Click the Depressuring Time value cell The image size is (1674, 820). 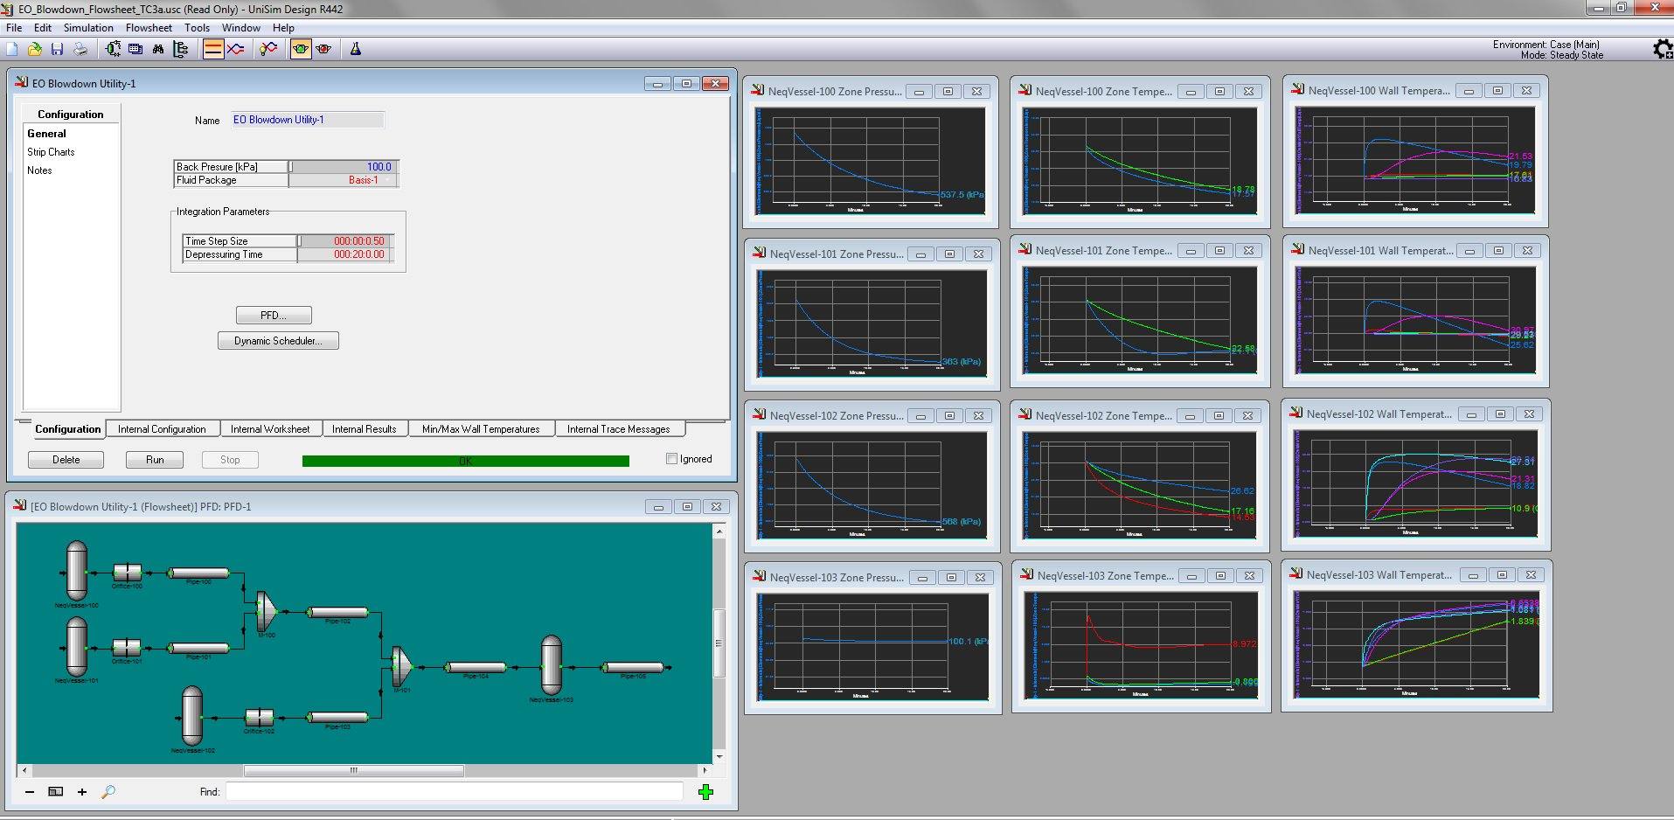346,254
